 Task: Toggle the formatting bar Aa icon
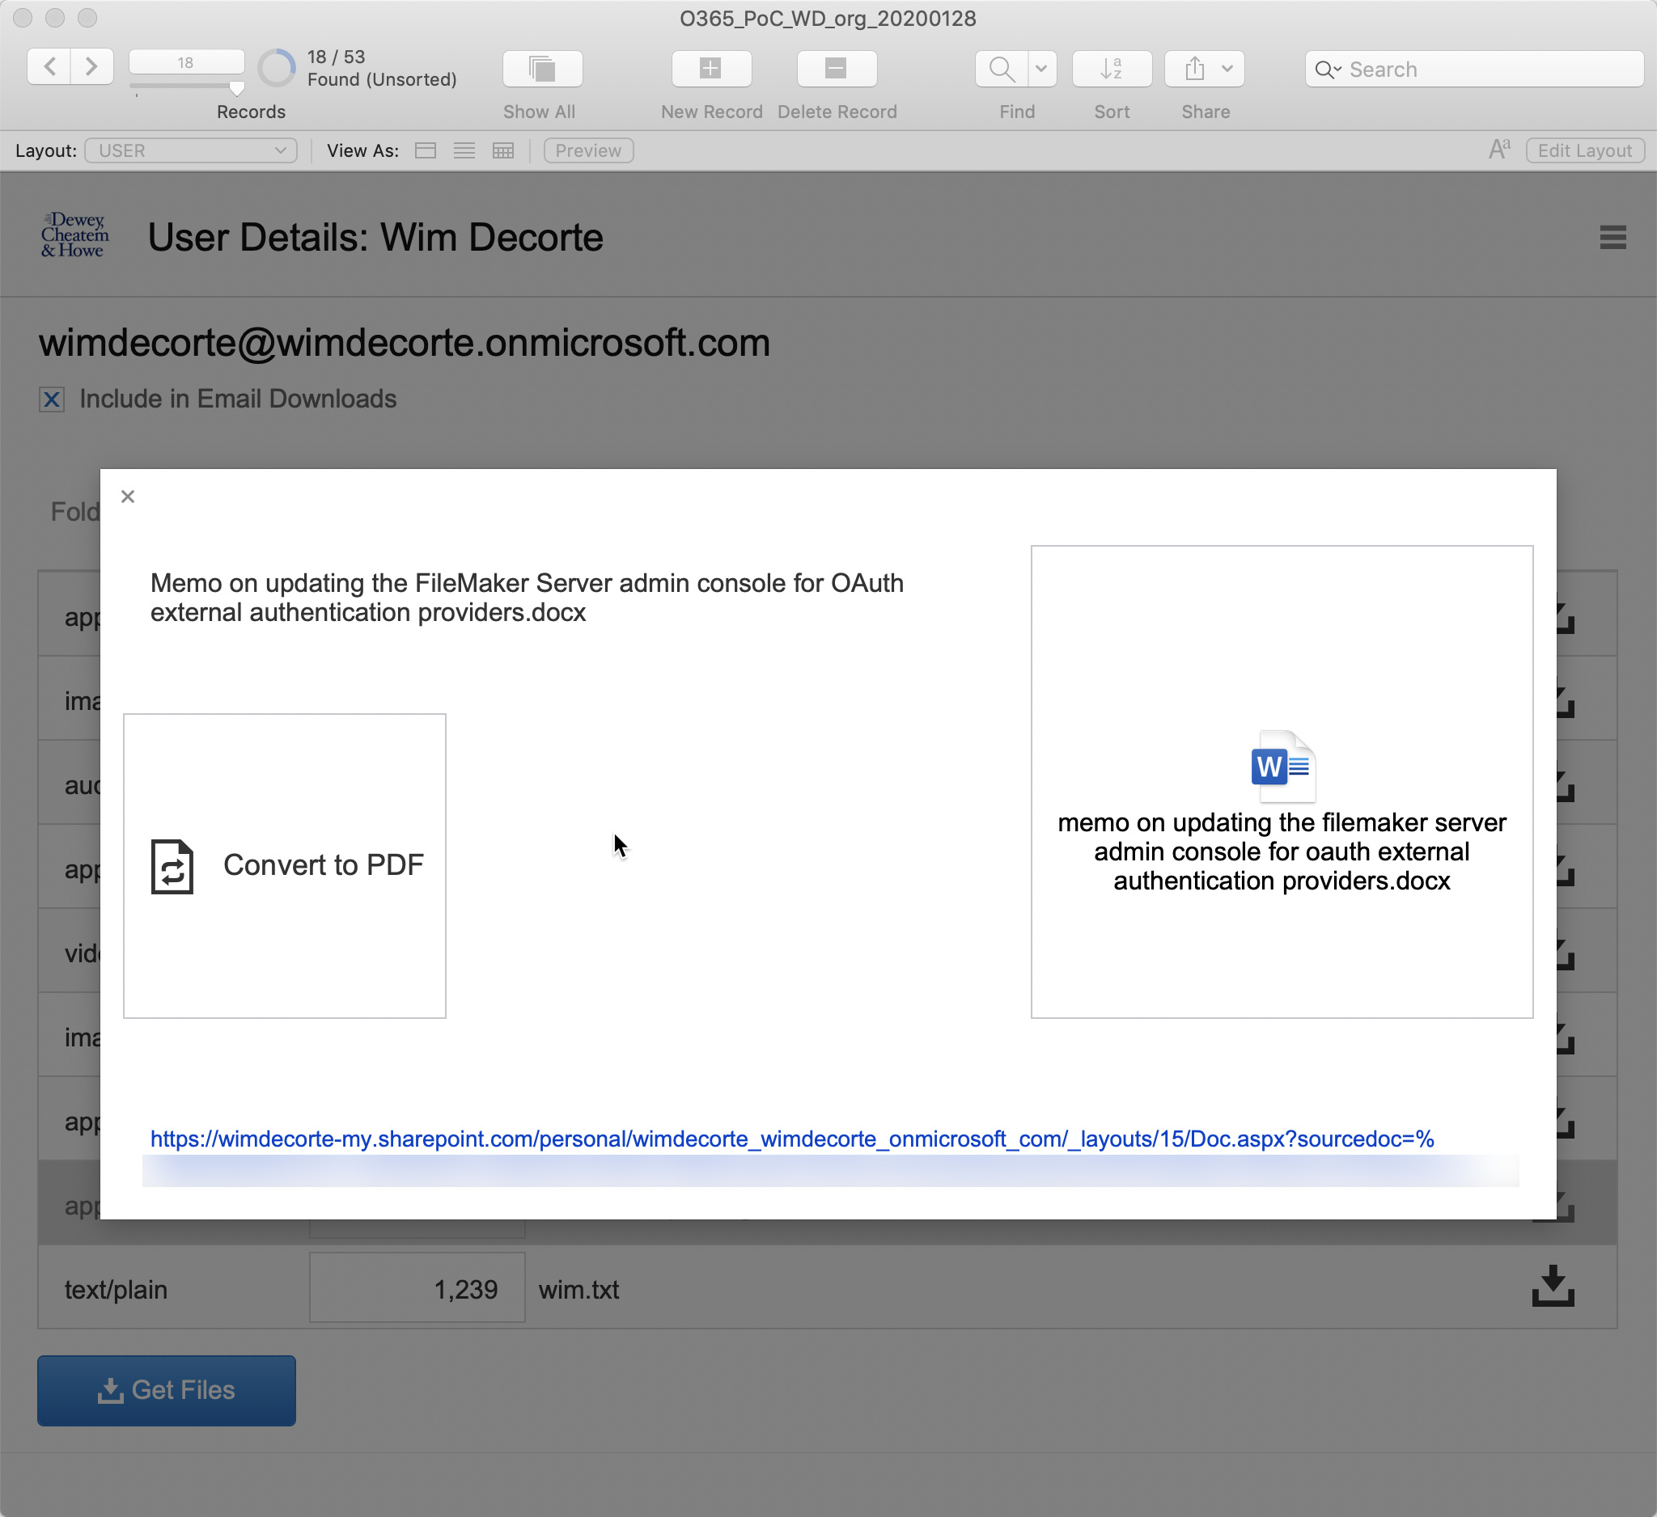(1499, 150)
